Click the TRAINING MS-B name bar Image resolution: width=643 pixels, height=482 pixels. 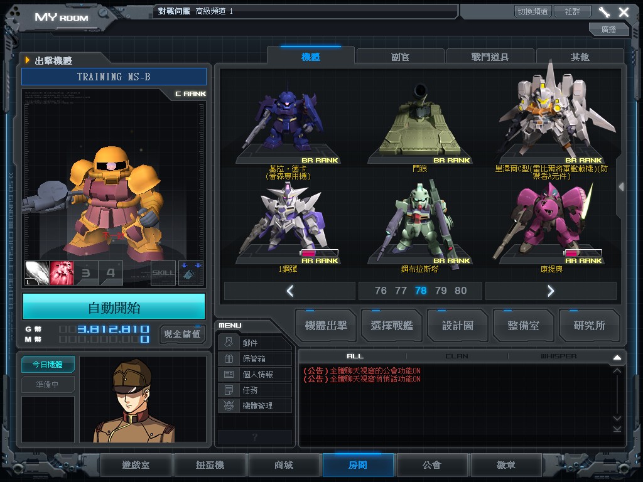pyautogui.click(x=114, y=77)
